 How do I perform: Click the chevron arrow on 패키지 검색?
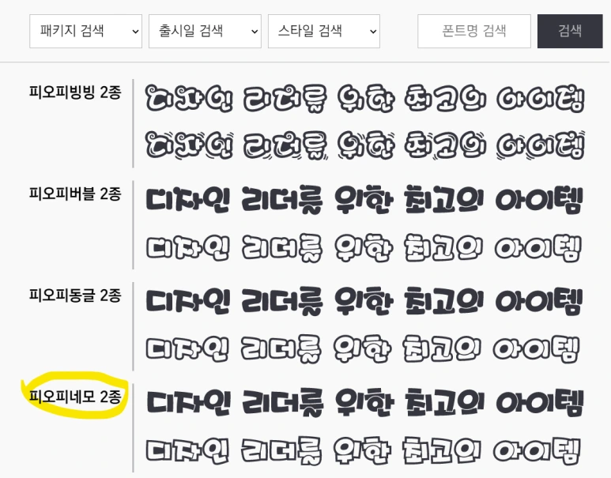(135, 32)
